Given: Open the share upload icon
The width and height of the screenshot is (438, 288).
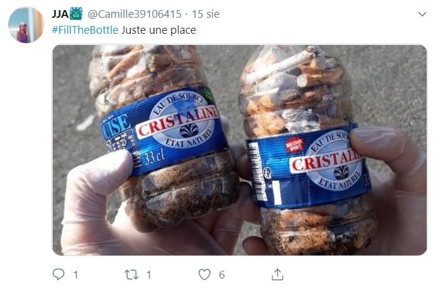Looking at the screenshot, I should coord(277,274).
